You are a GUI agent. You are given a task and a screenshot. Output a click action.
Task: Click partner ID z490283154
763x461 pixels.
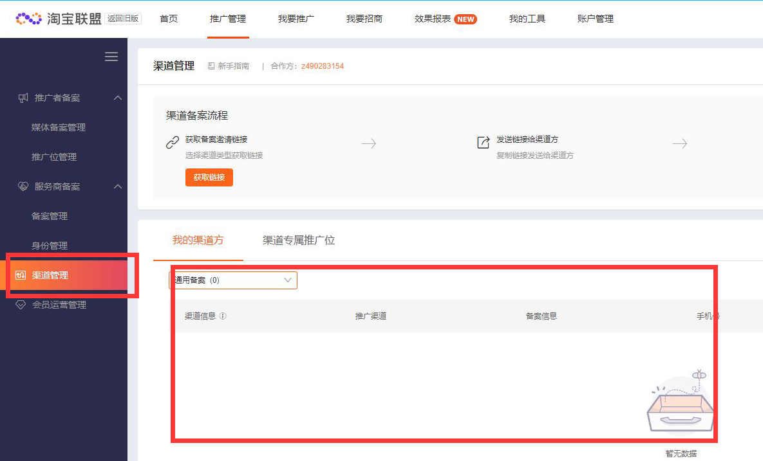click(323, 66)
